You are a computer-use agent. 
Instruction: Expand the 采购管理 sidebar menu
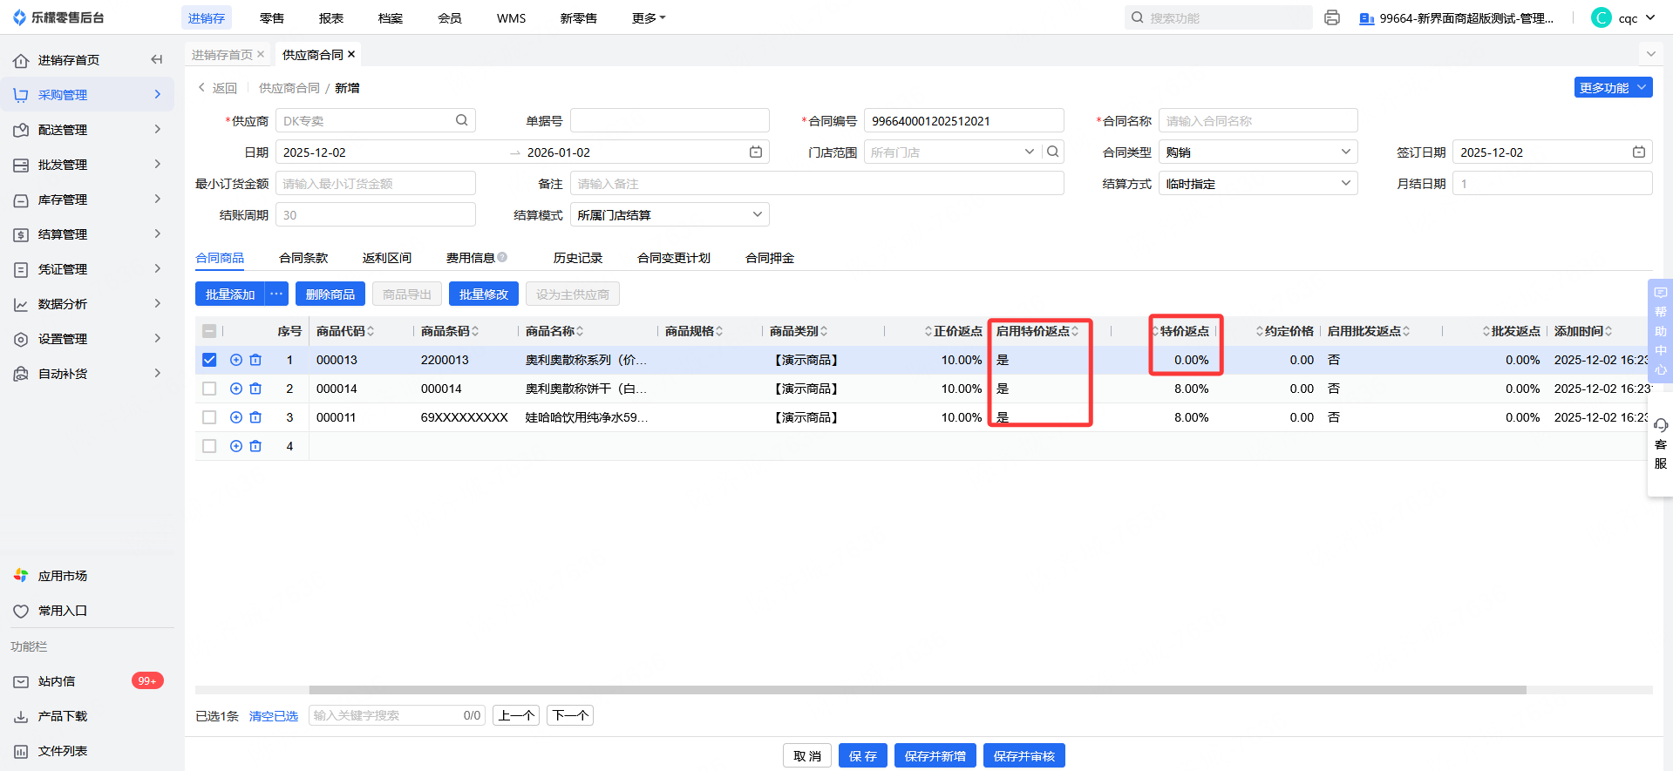[87, 94]
